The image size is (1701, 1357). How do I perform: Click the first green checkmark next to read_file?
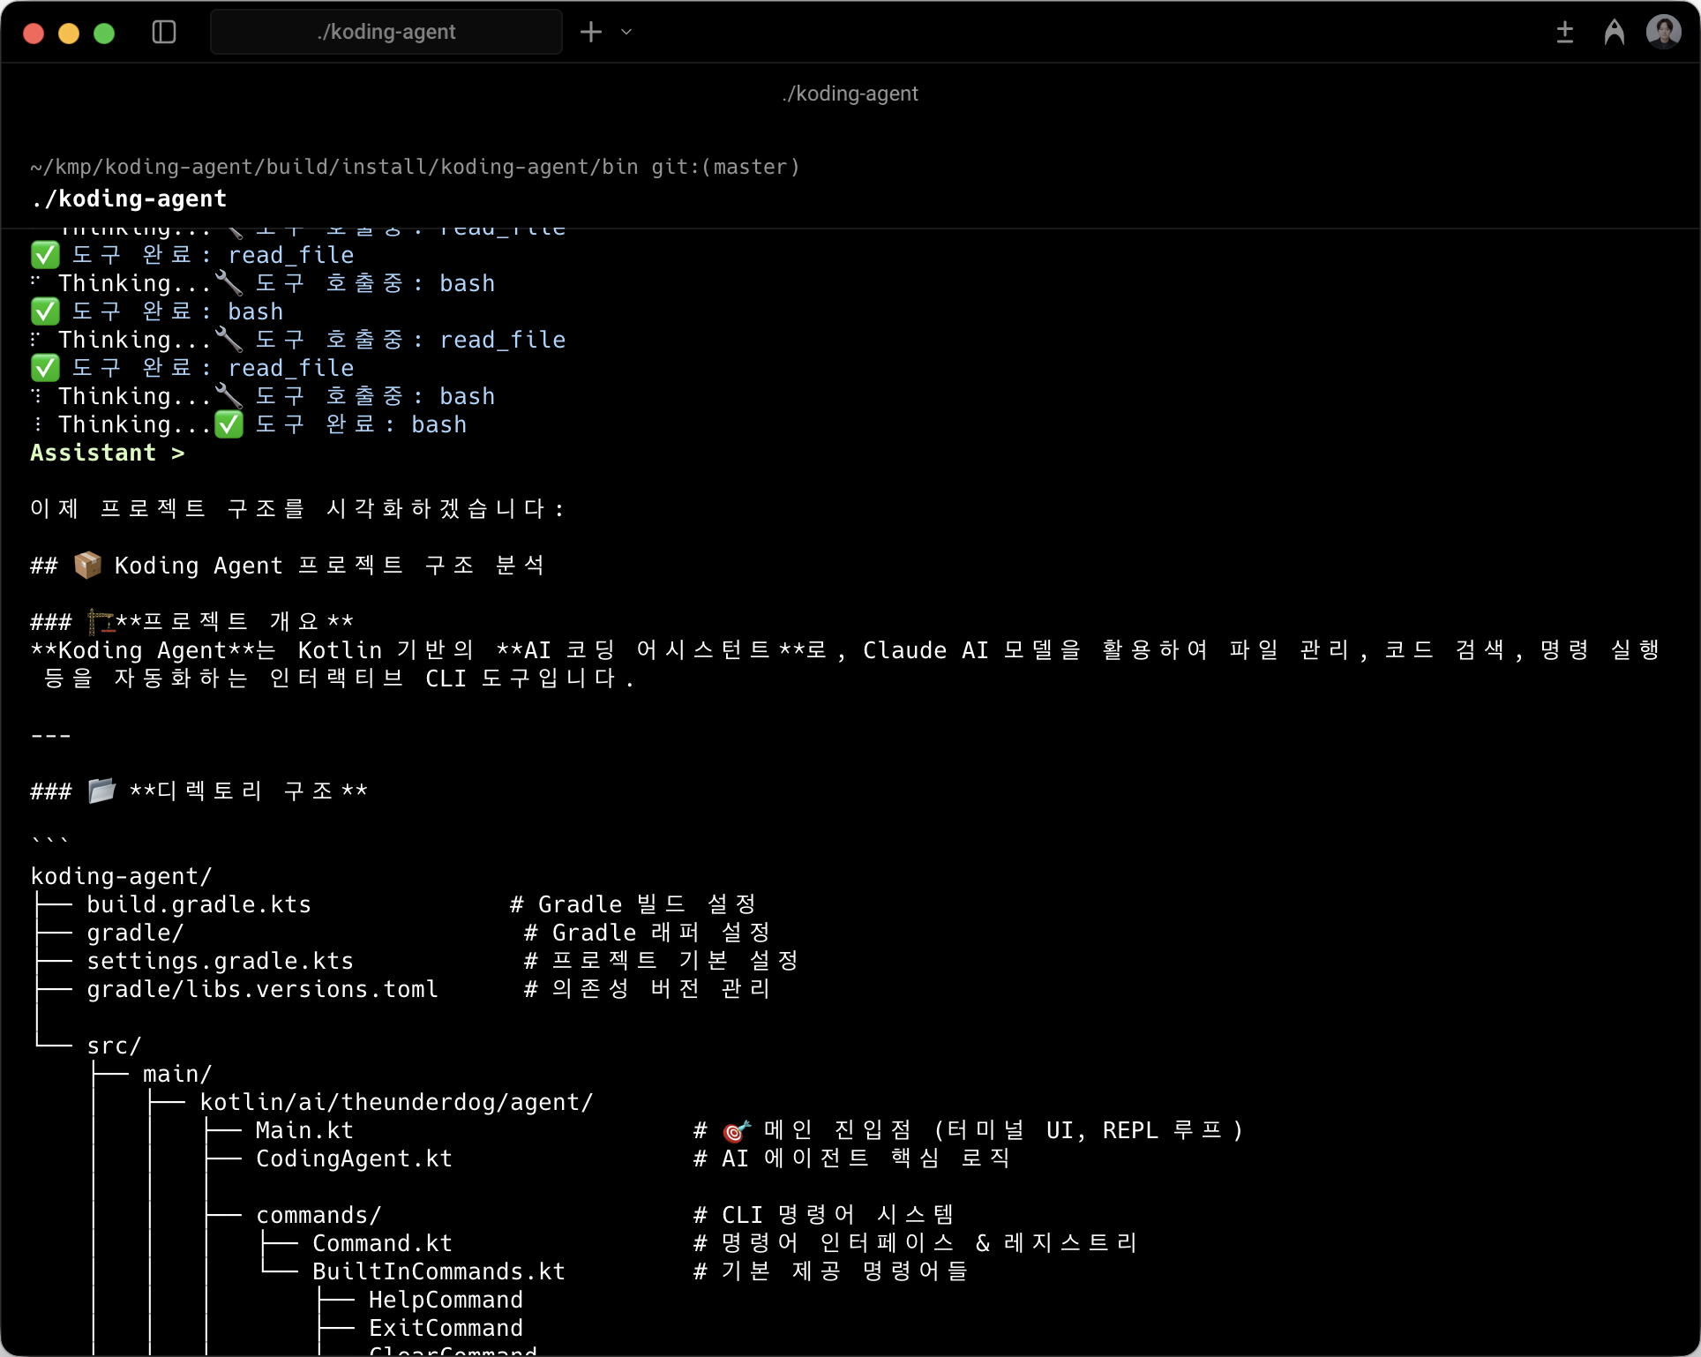(45, 255)
